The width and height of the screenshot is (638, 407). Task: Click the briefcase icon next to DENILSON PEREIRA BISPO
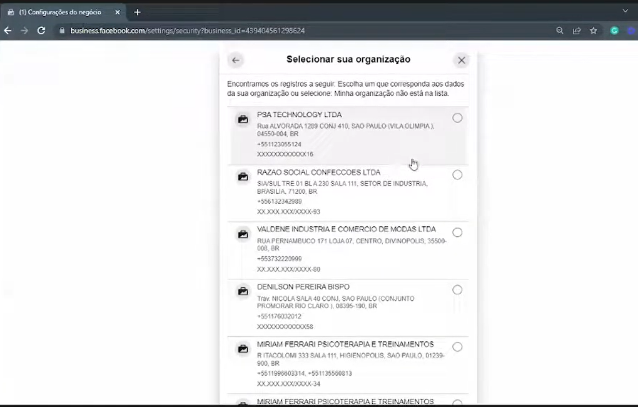(243, 291)
